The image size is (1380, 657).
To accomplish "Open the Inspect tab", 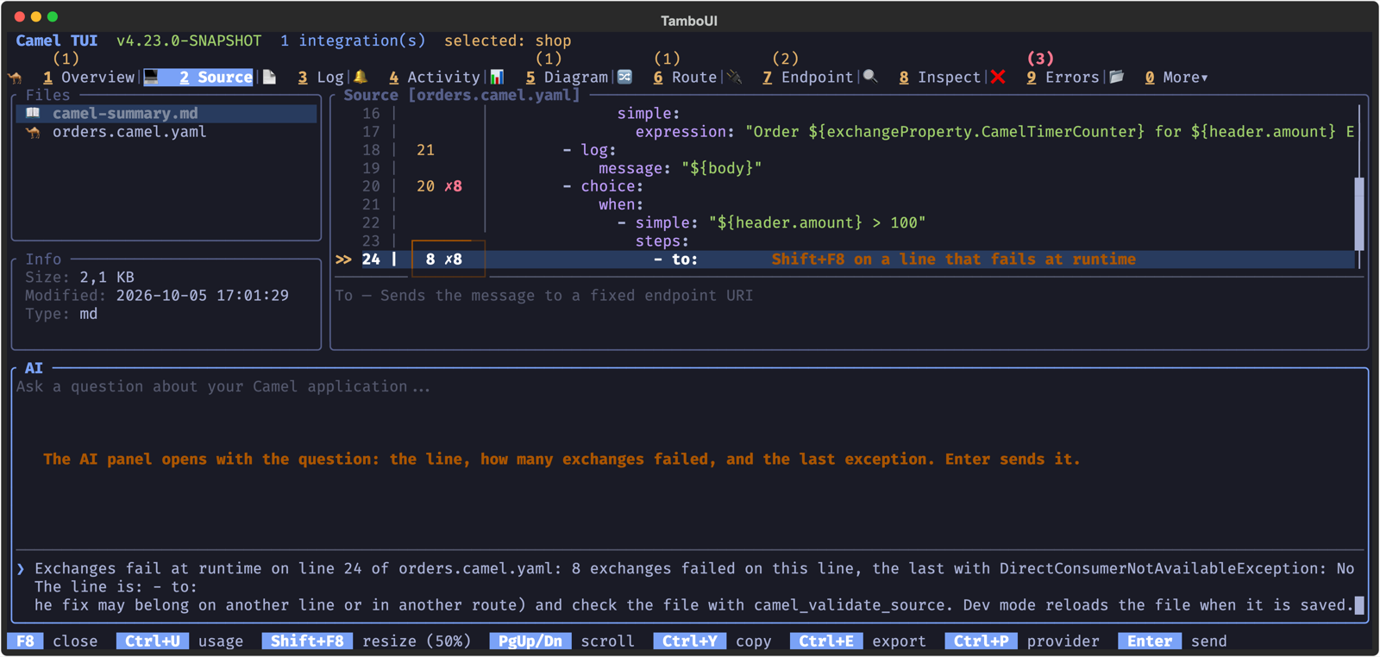I will click(x=940, y=78).
